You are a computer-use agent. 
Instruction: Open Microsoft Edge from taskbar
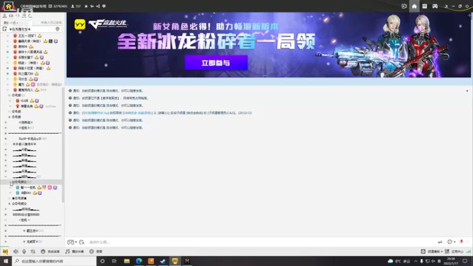click(x=139, y=261)
